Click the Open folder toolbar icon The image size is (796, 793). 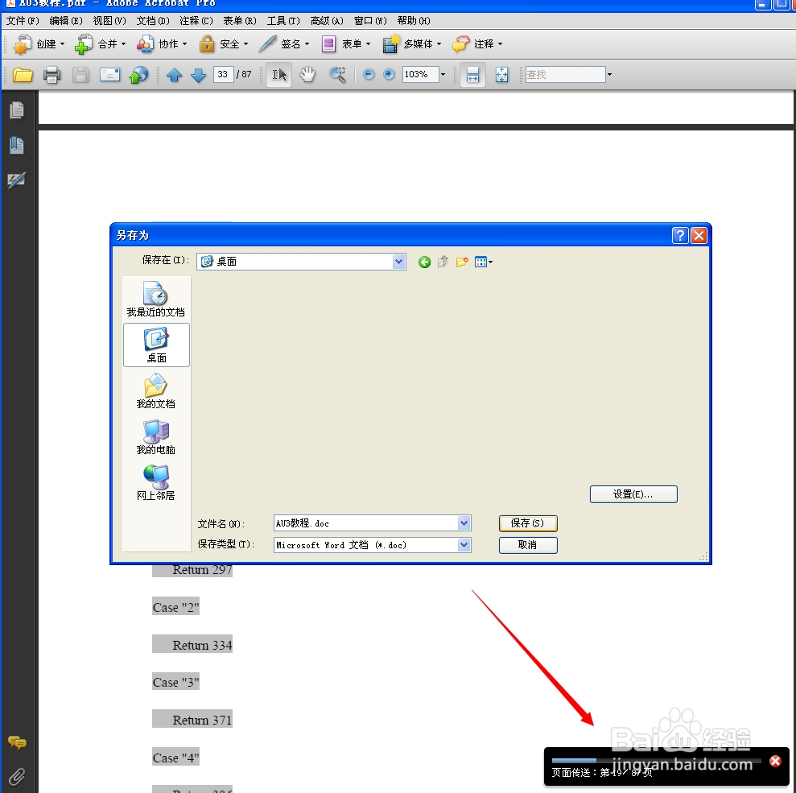click(x=23, y=75)
